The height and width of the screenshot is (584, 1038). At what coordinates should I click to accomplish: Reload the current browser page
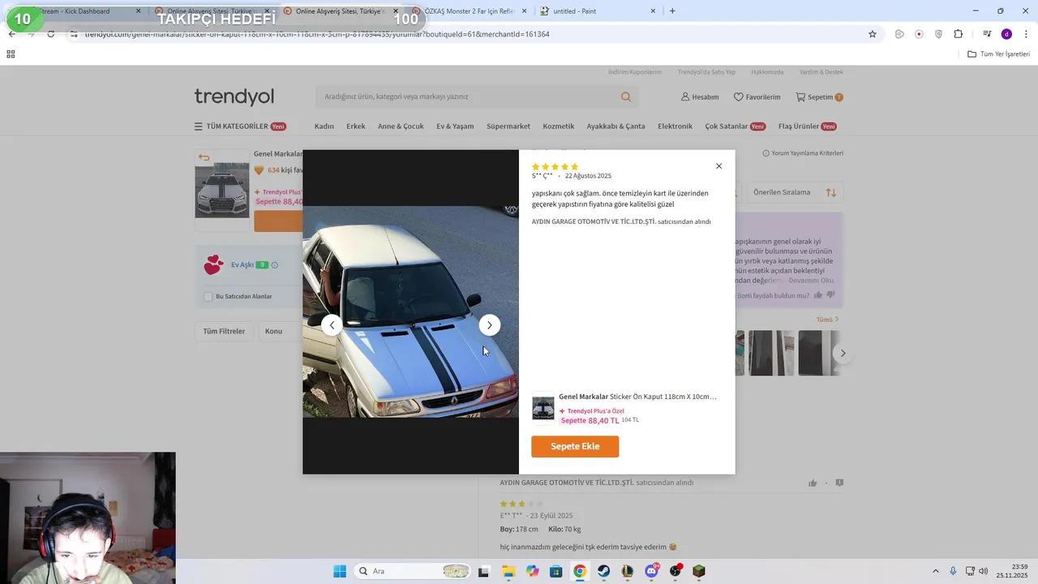click(x=51, y=34)
